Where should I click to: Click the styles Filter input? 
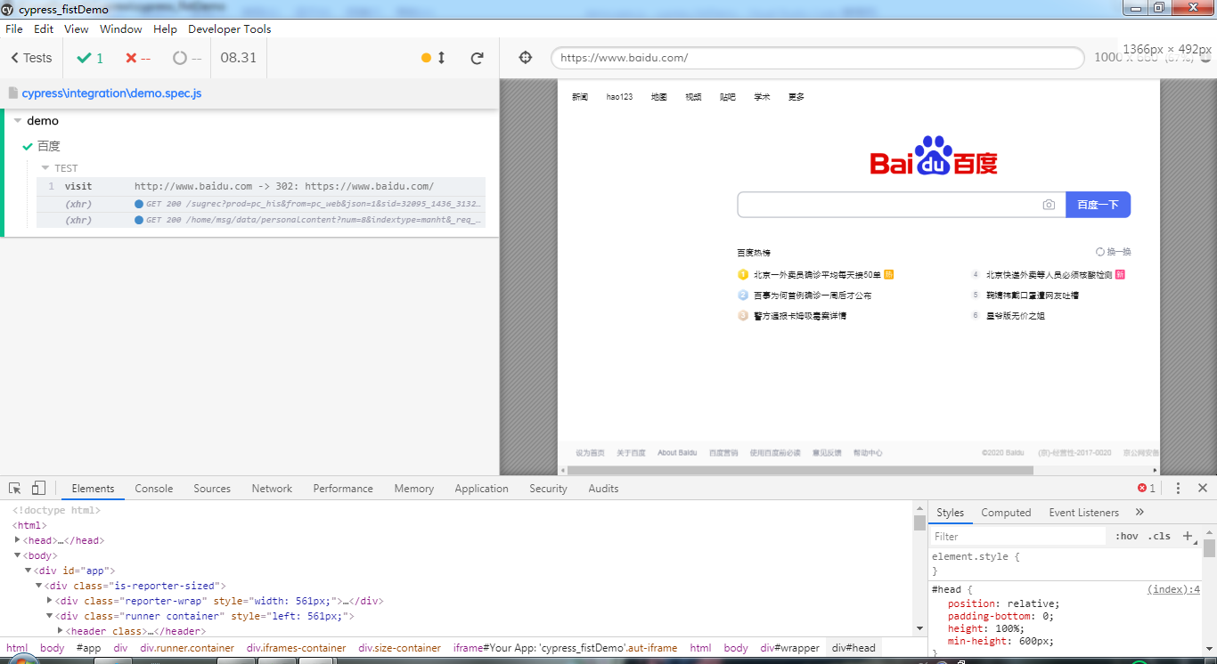pos(1017,537)
